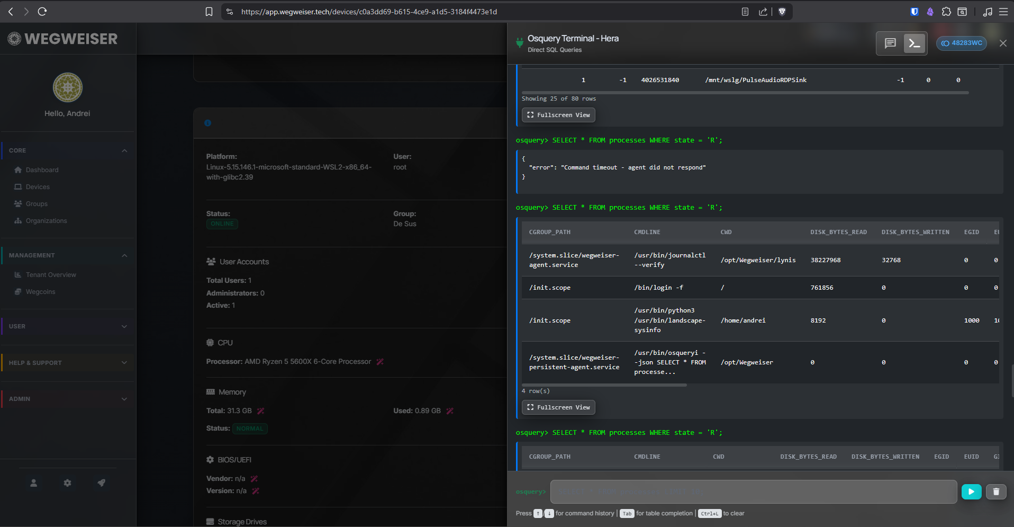Collapse the CORE sidebar section
This screenshot has width=1014, height=527.
click(124, 150)
